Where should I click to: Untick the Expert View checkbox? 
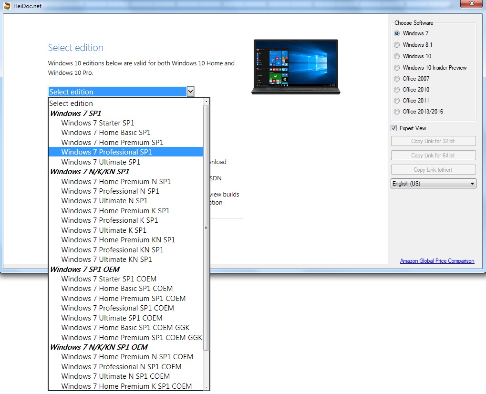point(393,128)
